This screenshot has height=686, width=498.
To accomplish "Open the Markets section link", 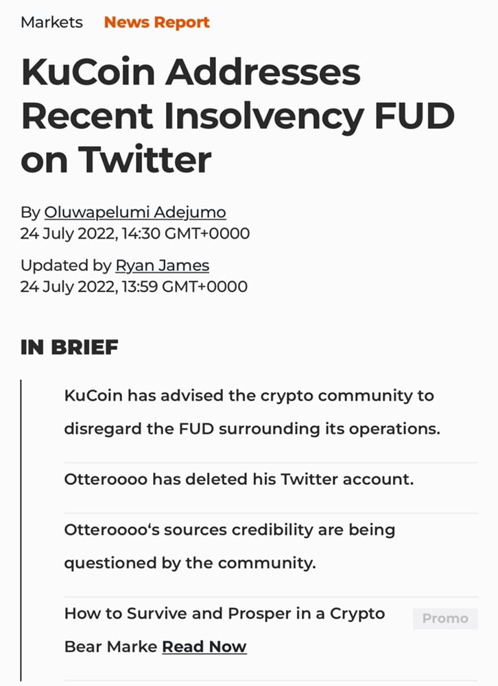I will [x=51, y=22].
